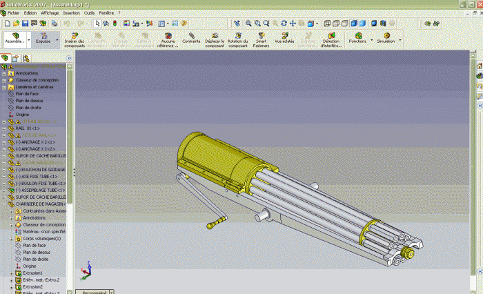The image size is (483, 294).
Task: Enable plain Shaded display mode
Action: [362, 23]
